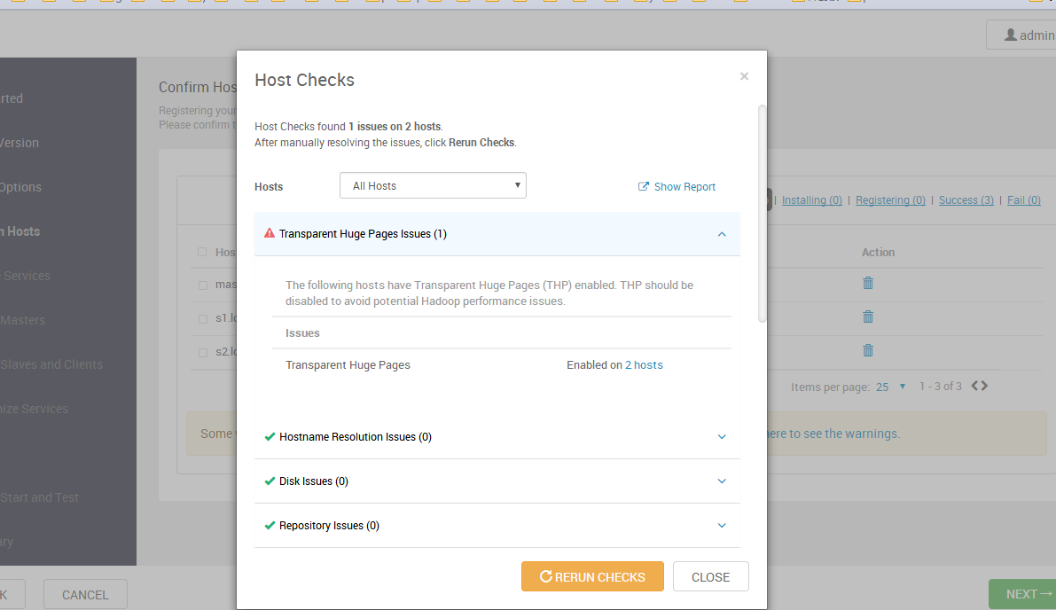The image size is (1056, 610).
Task: Filter hosts by Success (3)
Action: tap(966, 200)
